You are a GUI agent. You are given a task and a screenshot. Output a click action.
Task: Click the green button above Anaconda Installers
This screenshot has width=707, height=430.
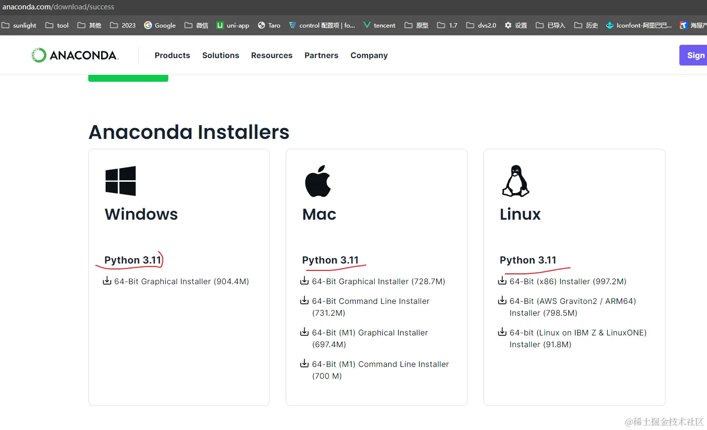(128, 78)
